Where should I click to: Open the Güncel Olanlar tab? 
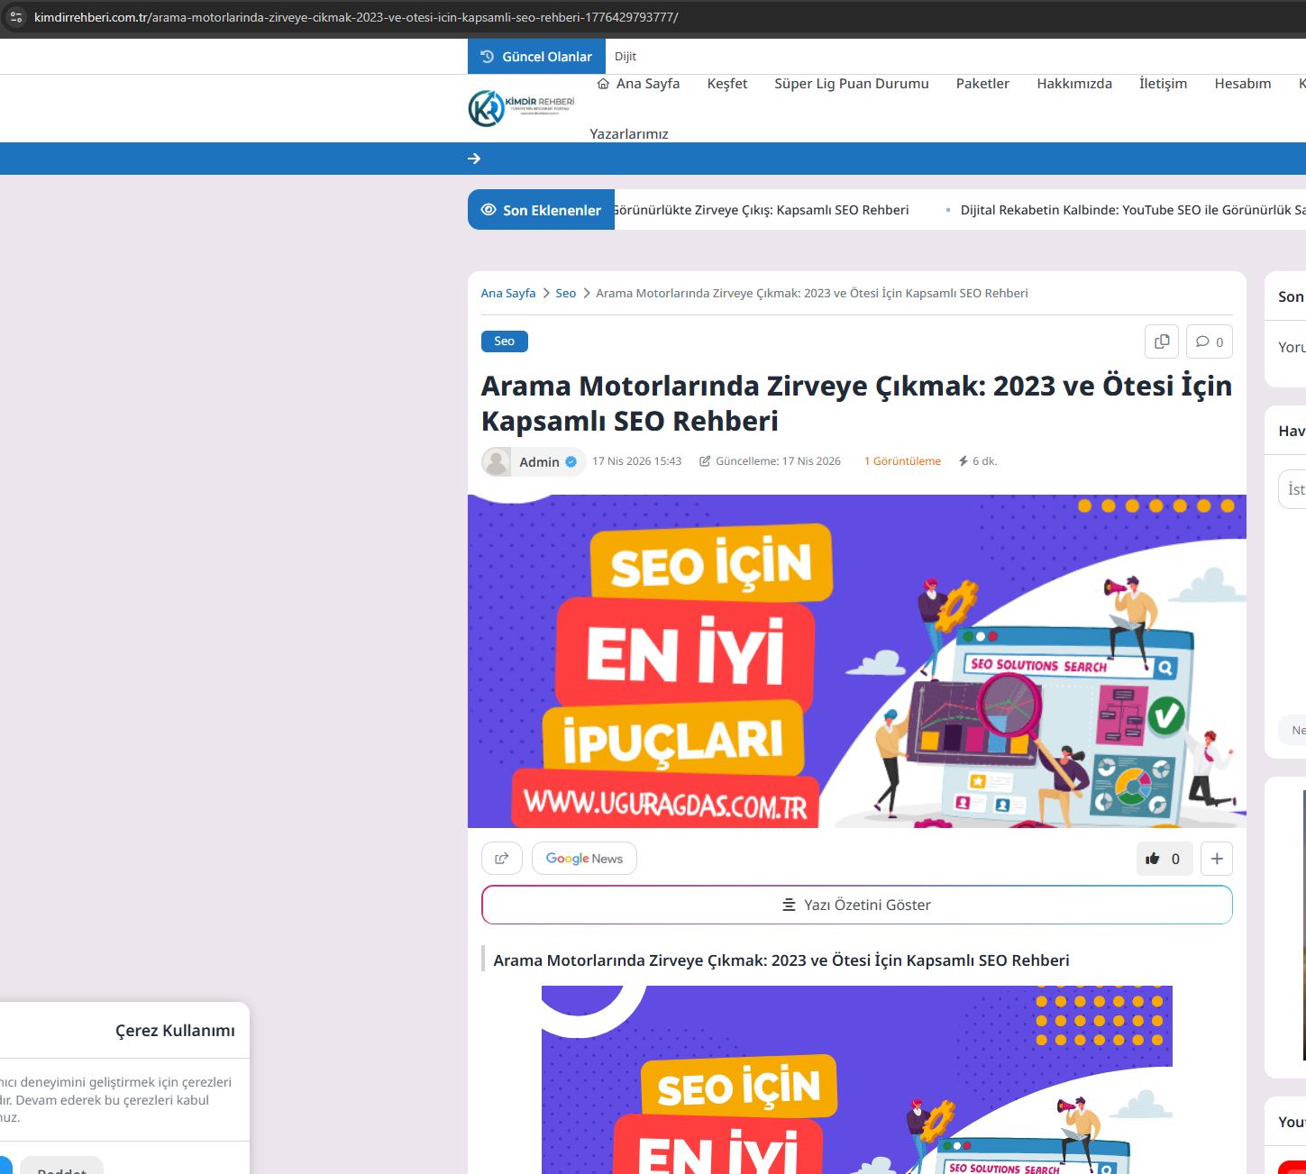[x=536, y=57]
